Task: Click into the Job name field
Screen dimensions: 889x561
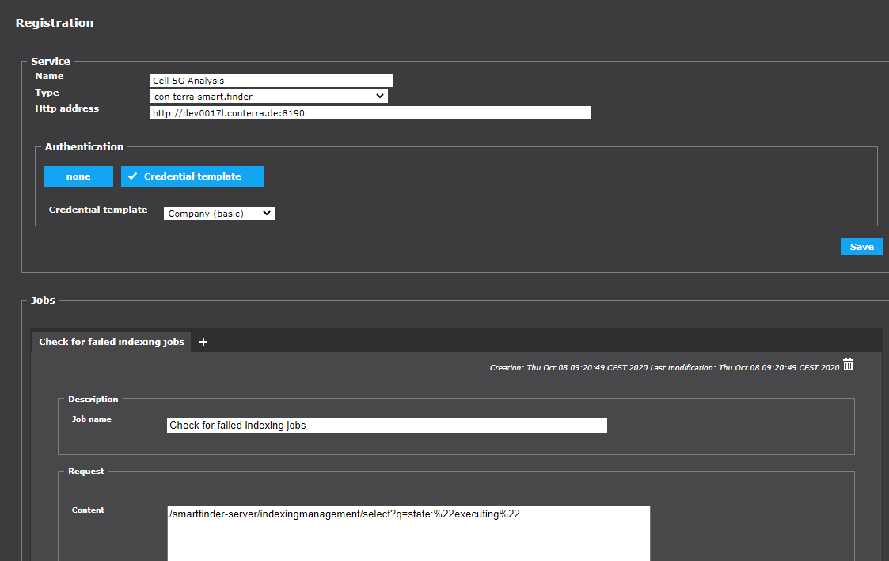Action: click(x=386, y=426)
